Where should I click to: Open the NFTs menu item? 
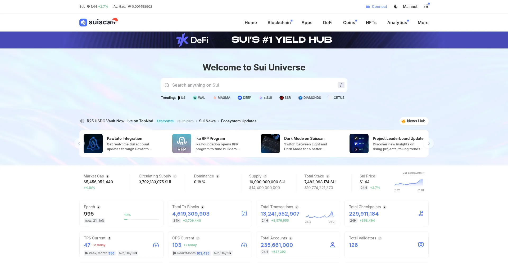371,23
